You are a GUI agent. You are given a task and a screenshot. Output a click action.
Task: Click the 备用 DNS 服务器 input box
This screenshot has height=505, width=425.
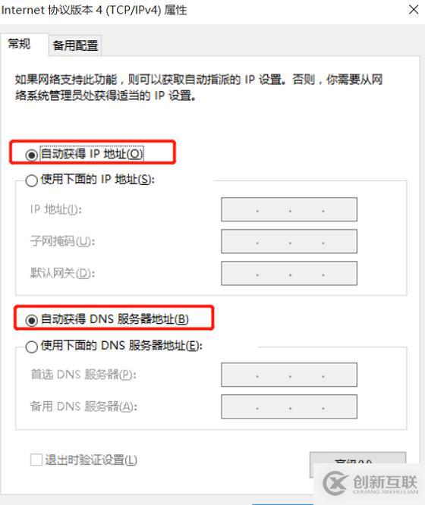click(x=289, y=406)
